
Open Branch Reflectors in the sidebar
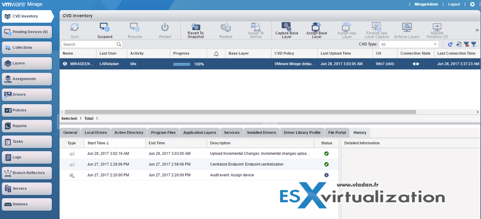pyautogui.click(x=27, y=173)
